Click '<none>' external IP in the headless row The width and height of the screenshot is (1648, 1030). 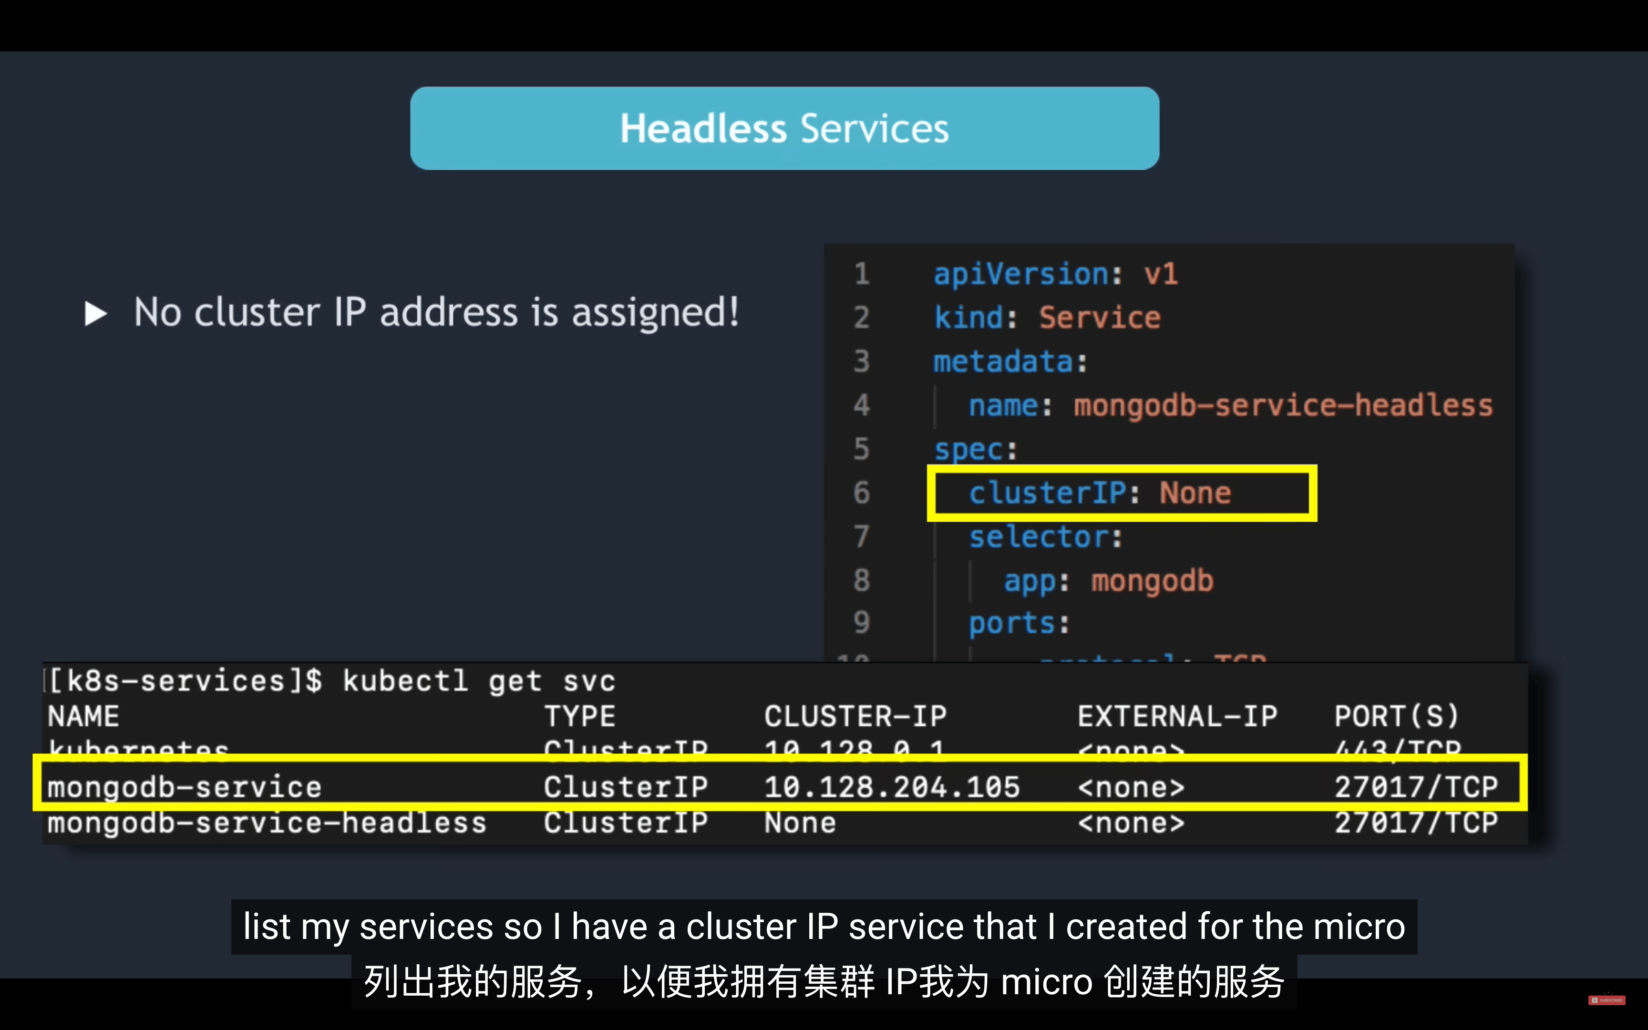[x=1131, y=824]
